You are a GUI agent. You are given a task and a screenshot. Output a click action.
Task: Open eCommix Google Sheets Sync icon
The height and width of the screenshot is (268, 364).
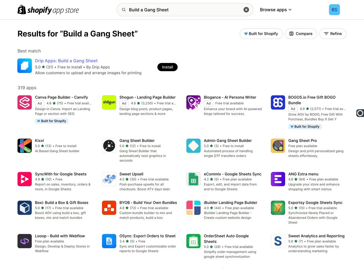pyautogui.click(x=193, y=179)
